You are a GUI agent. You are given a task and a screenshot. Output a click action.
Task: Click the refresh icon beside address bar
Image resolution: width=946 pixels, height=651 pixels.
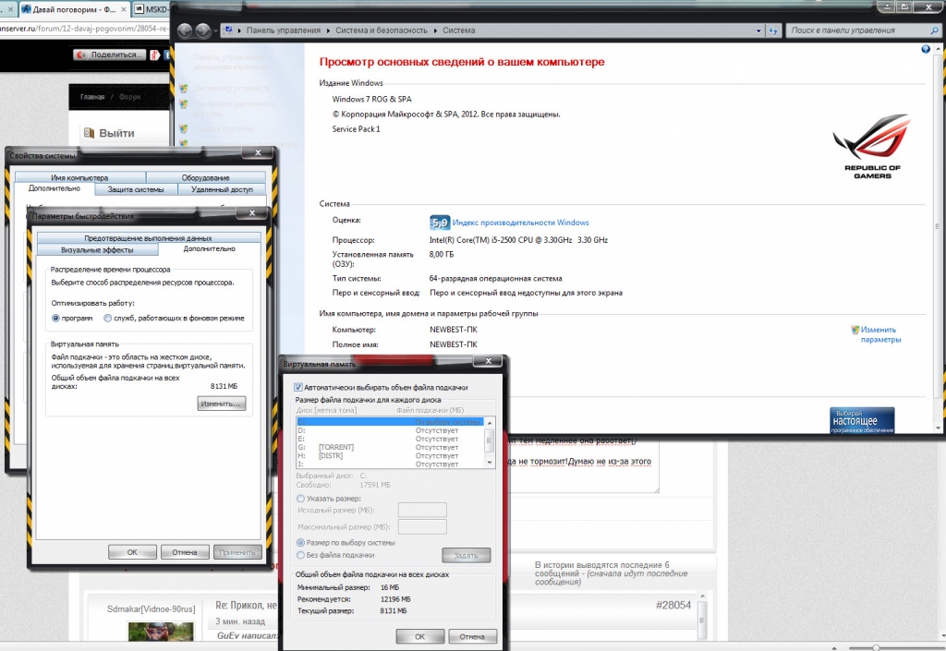tap(772, 30)
